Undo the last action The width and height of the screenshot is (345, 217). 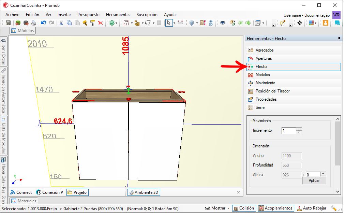[x=43, y=23]
